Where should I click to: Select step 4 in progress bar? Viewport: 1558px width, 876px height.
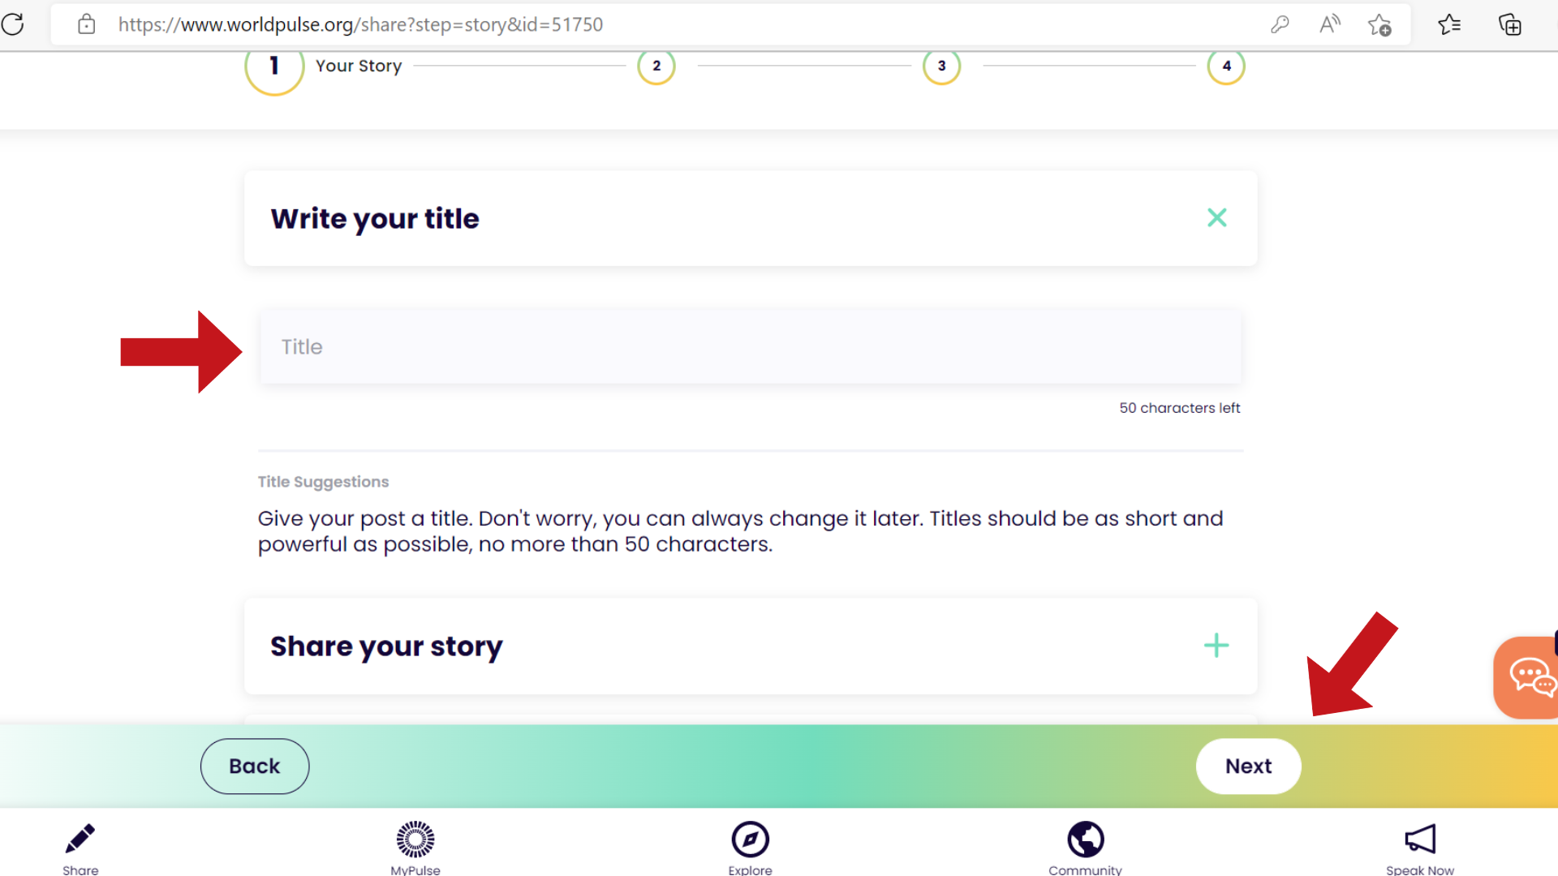[x=1226, y=66]
